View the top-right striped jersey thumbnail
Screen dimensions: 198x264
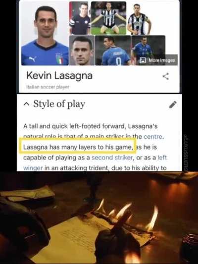click(140, 19)
